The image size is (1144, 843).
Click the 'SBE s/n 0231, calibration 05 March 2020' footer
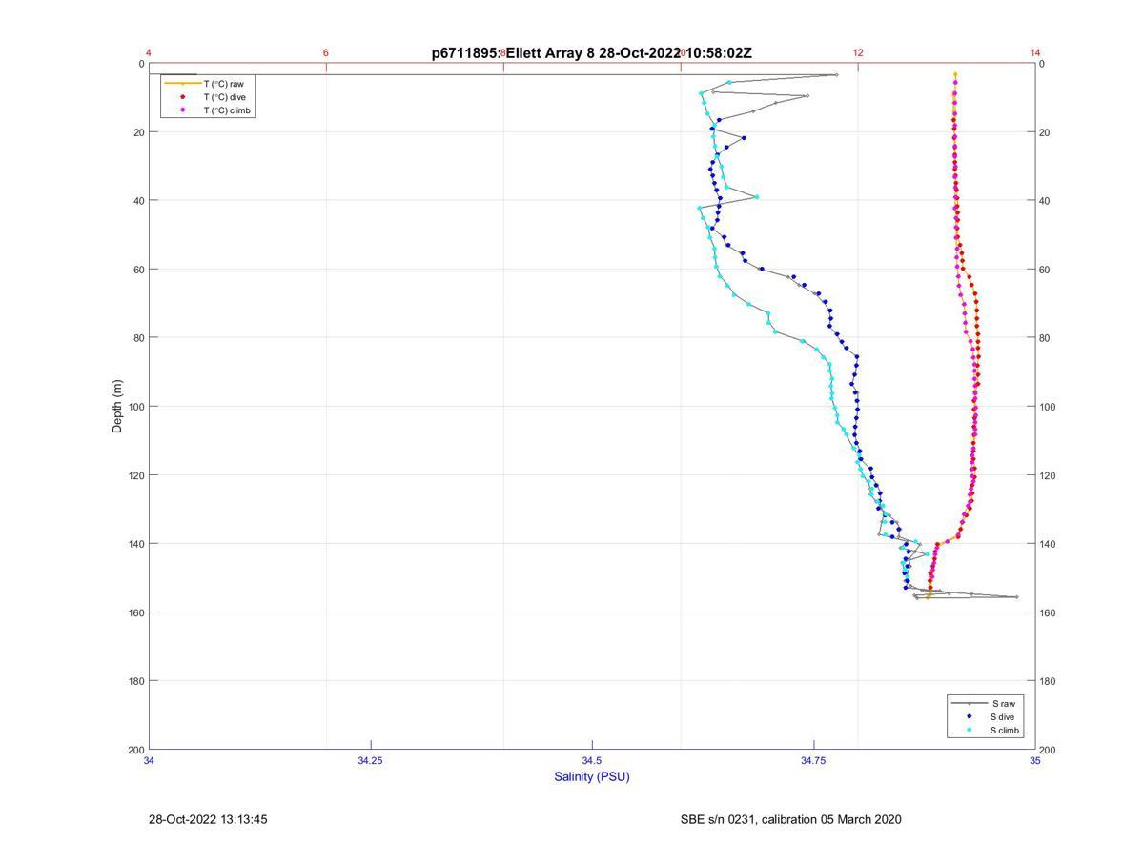tap(790, 819)
